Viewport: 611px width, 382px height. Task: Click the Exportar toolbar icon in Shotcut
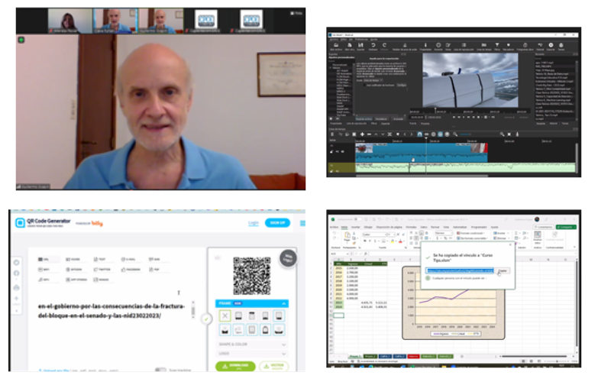(x=551, y=45)
